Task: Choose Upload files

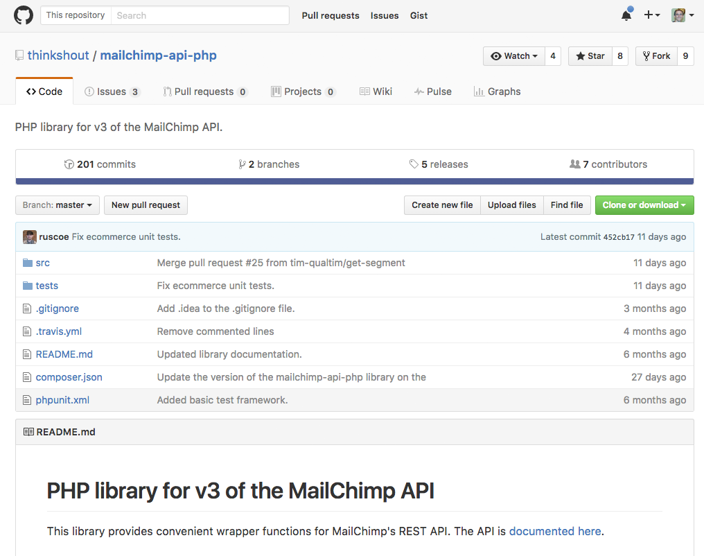Action: click(512, 205)
